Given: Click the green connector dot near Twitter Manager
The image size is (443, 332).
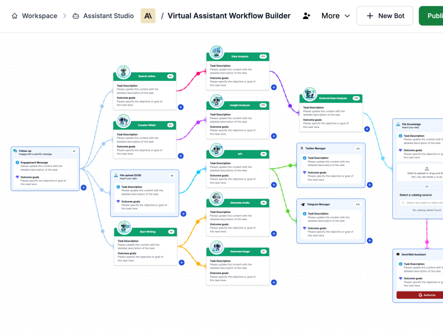Looking at the screenshot, I should coord(291,166).
